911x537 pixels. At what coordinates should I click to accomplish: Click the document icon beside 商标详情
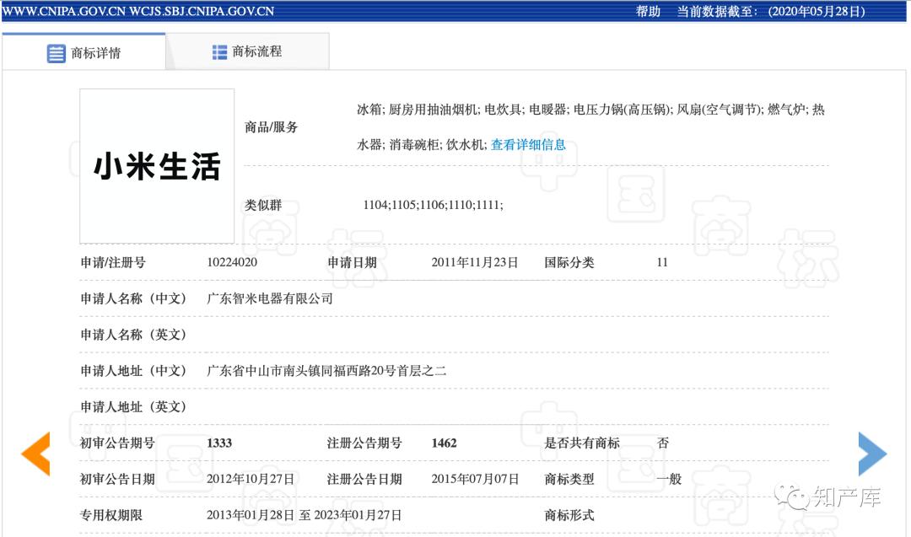click(56, 52)
